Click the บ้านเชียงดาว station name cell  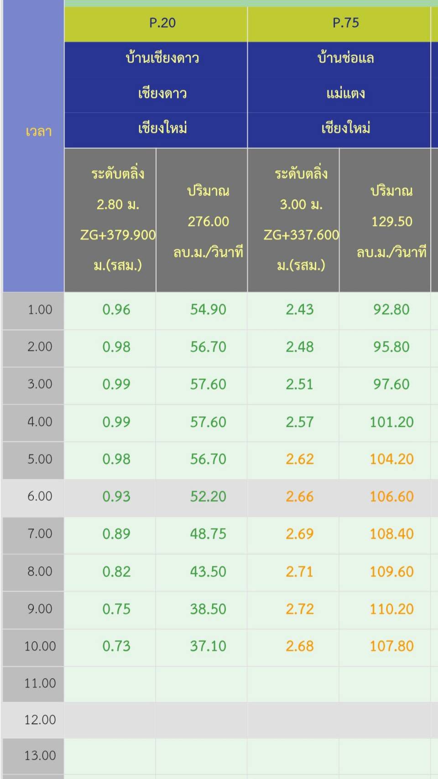click(162, 58)
